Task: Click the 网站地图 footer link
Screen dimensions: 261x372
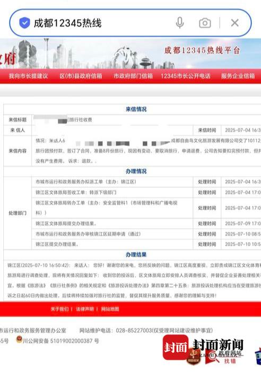Action: tap(110, 309)
